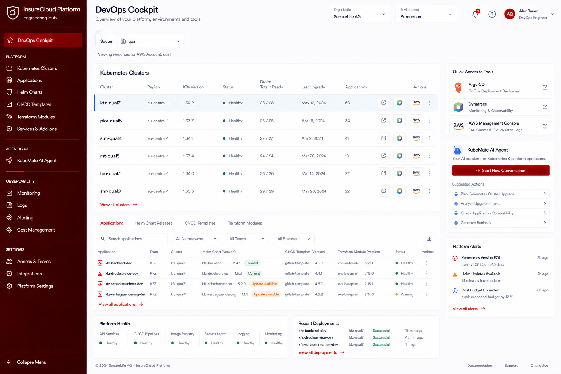Select the Applications tab

click(x=112, y=223)
